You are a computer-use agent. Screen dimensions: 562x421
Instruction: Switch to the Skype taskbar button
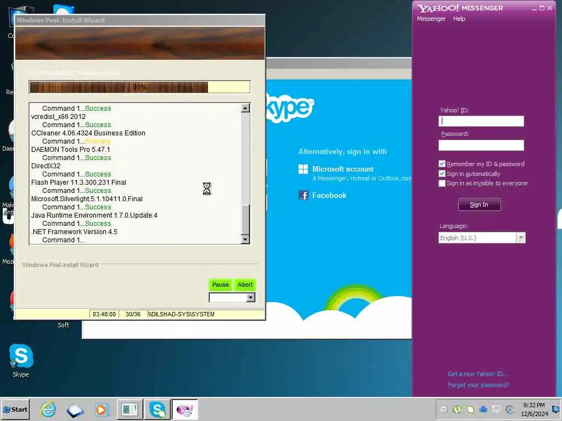158,409
